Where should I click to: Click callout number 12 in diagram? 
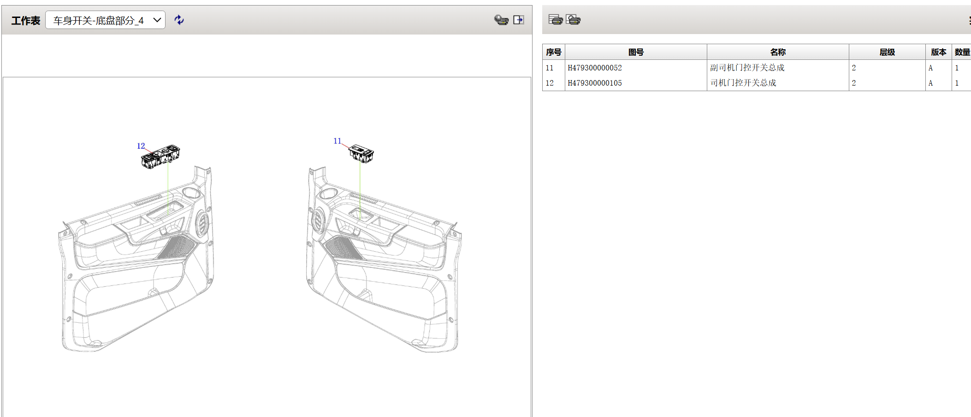click(x=141, y=146)
